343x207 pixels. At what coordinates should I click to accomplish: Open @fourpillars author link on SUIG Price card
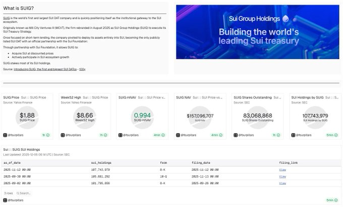(16, 135)
